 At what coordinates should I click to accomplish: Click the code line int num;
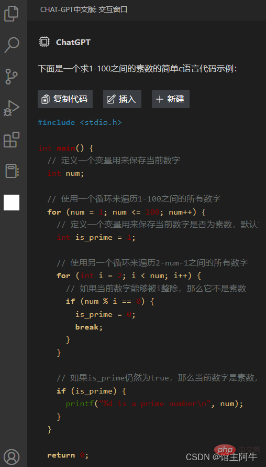click(x=66, y=173)
